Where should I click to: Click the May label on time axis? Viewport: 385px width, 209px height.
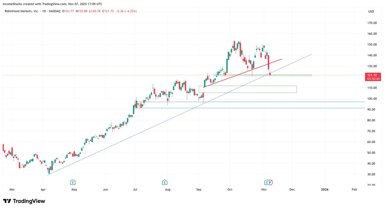pyautogui.click(x=74, y=190)
